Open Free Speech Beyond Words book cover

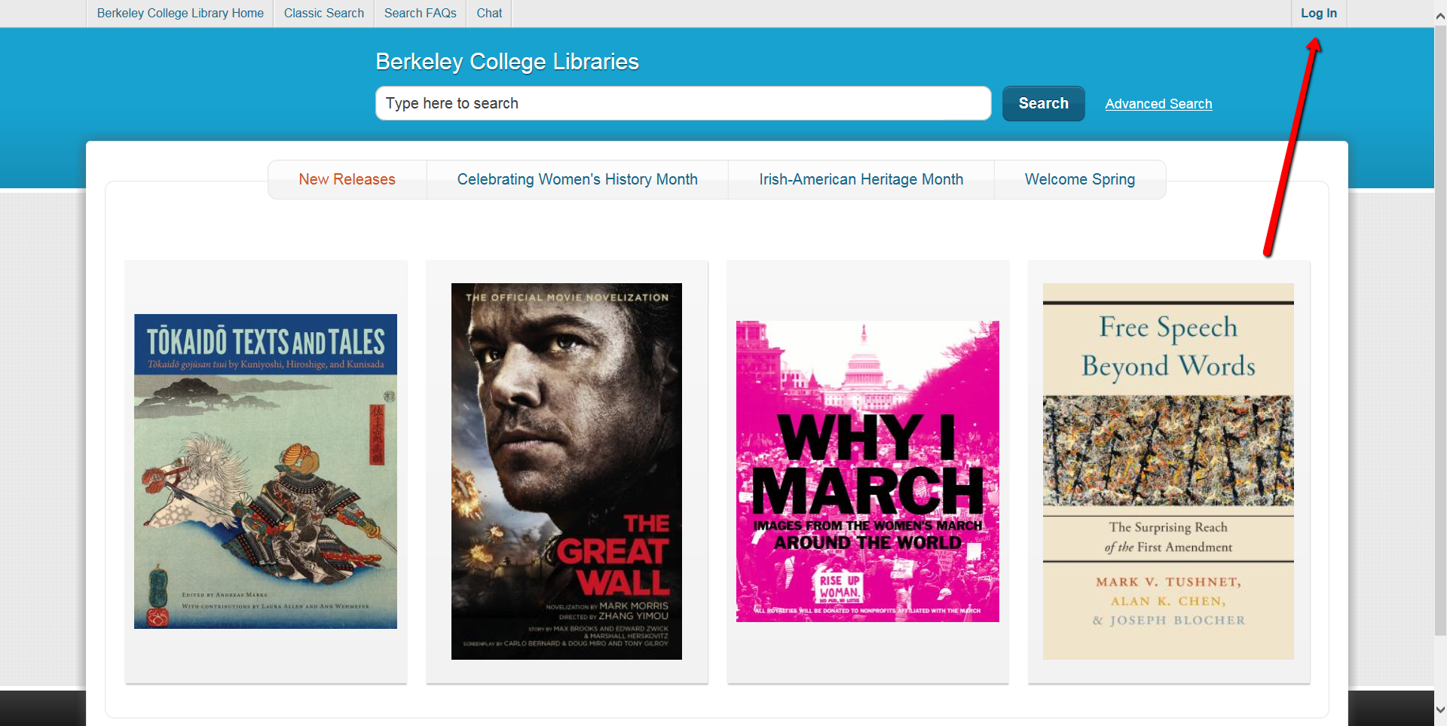tap(1168, 471)
